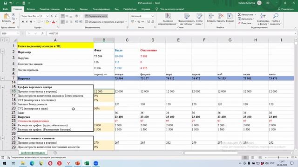Image resolution: width=298 pixels, height=167 pixels.
Task: Click the orientation (text angle) icon
Action: (77, 16)
